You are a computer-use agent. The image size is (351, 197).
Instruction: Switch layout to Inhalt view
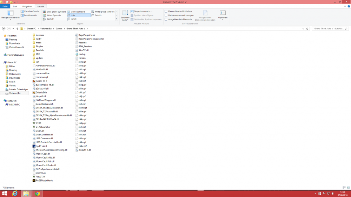[x=72, y=19]
